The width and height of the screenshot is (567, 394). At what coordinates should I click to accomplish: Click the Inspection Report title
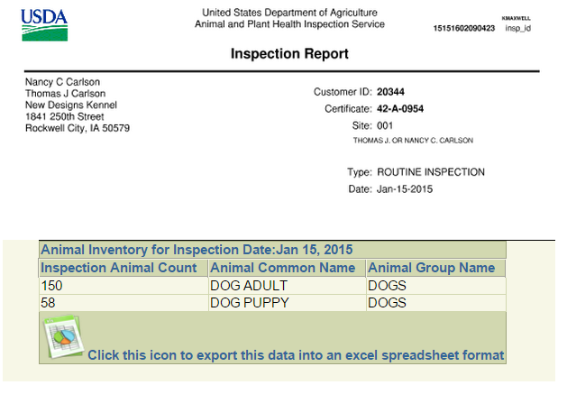(x=289, y=54)
